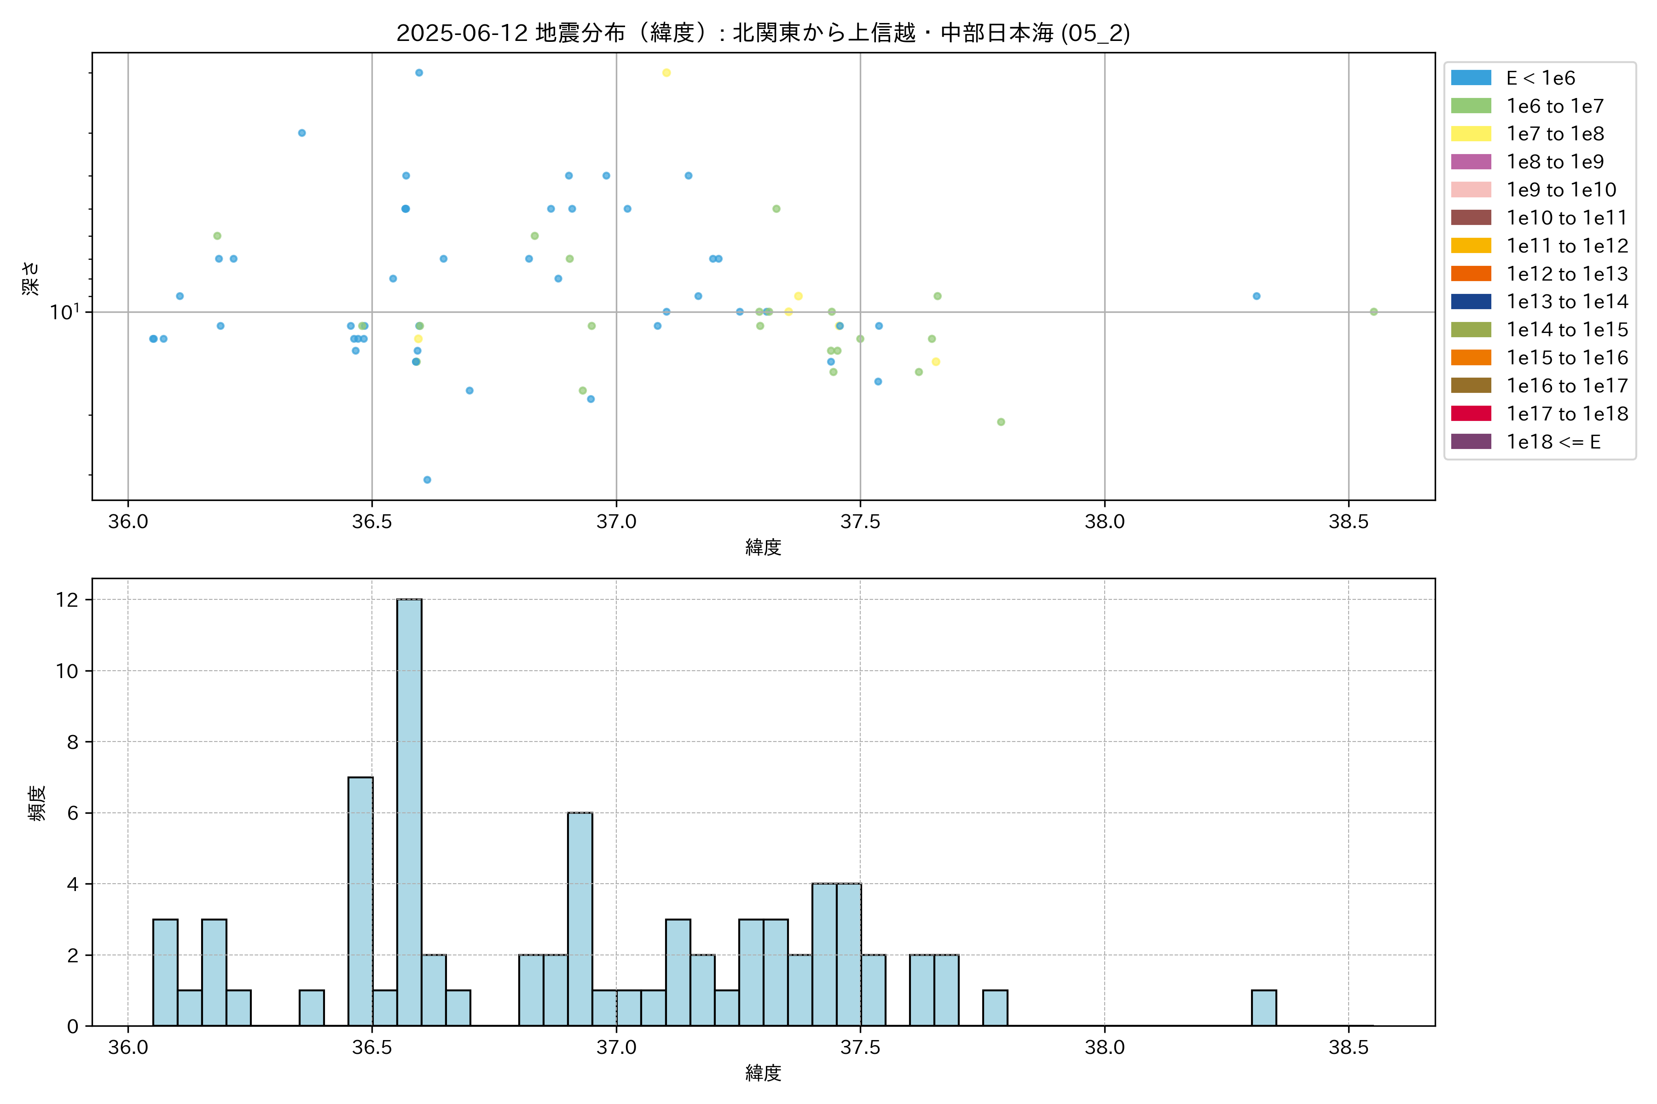Click the green 1e6 to 1e7 legend swatch
Image resolution: width=1657 pixels, height=1104 pixels.
coord(1471,106)
